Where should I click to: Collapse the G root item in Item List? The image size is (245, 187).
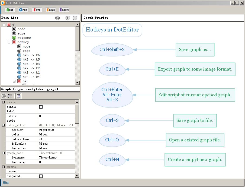pos(4,24)
